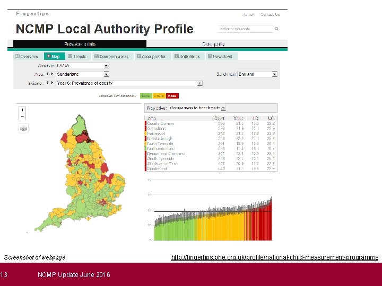Select County Durham row in table

tap(211, 123)
